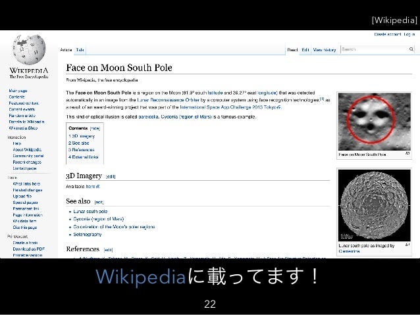Screen dimensions: 420x315
Task: Open Random article link
Action: point(22,115)
